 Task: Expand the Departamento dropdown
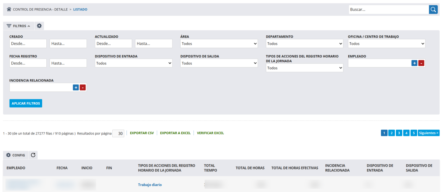[304, 44]
